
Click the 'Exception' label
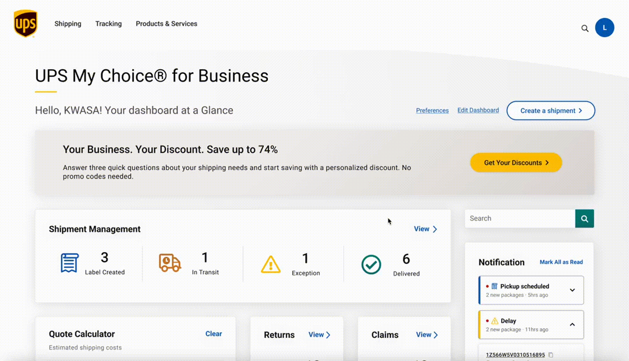(x=306, y=273)
